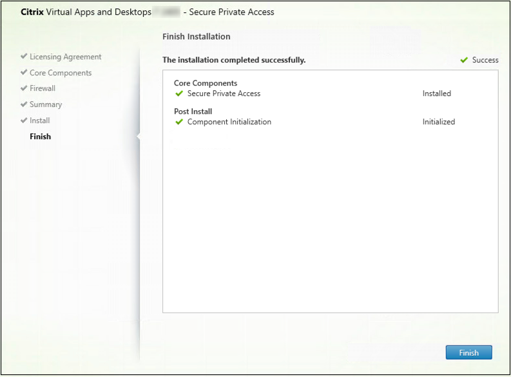Select the Licensing Agreement step
511x377 pixels.
(x=65, y=57)
